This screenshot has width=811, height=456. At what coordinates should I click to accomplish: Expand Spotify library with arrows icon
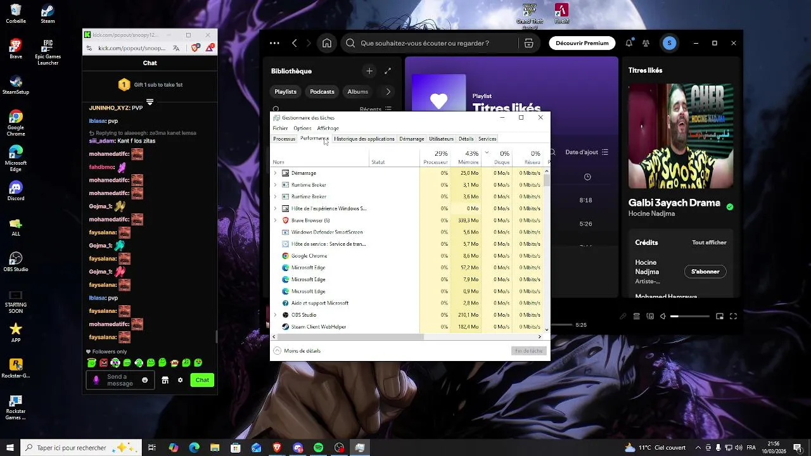point(388,71)
